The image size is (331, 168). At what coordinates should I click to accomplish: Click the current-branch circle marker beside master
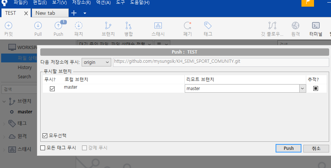[12, 112]
